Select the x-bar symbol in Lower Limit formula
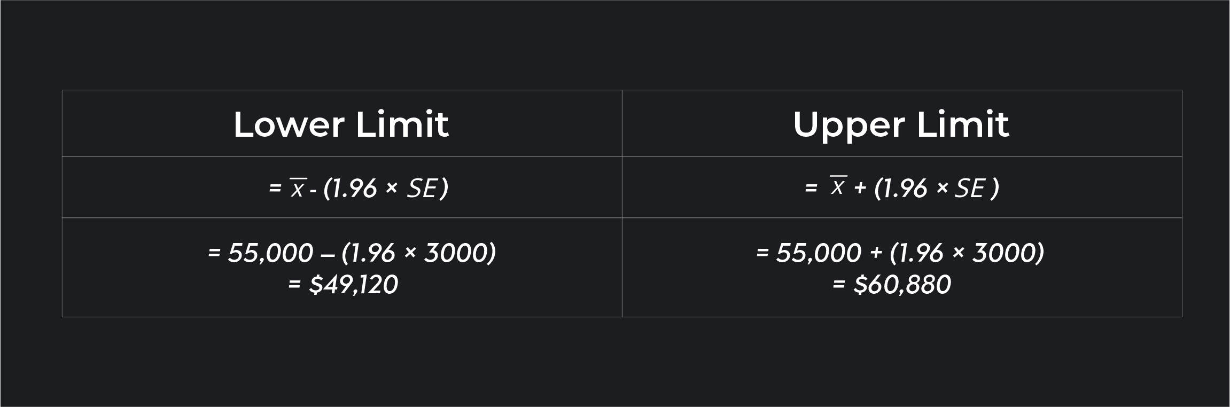Image resolution: width=1230 pixels, height=407 pixels. pos(298,189)
